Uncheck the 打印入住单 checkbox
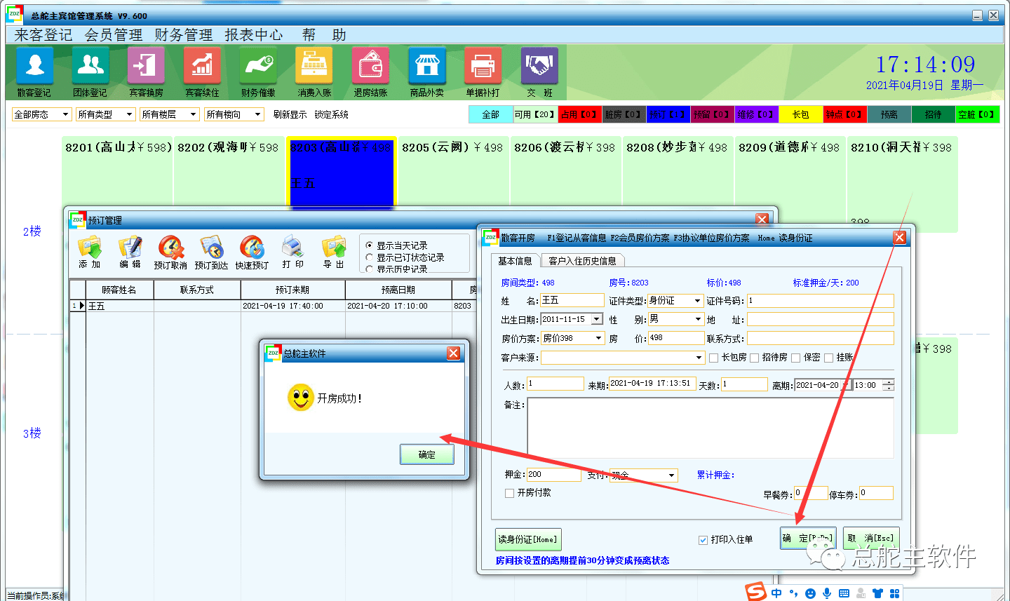 click(703, 540)
